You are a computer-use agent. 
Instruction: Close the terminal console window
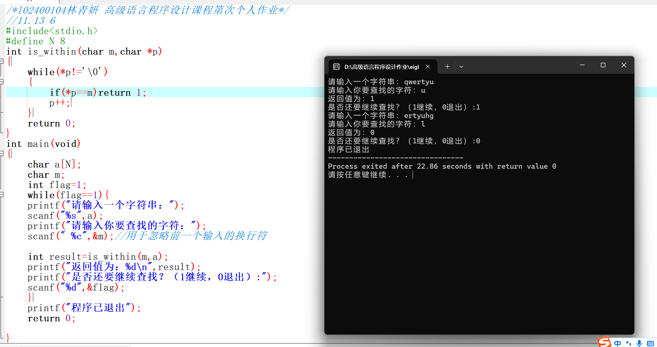(x=624, y=65)
